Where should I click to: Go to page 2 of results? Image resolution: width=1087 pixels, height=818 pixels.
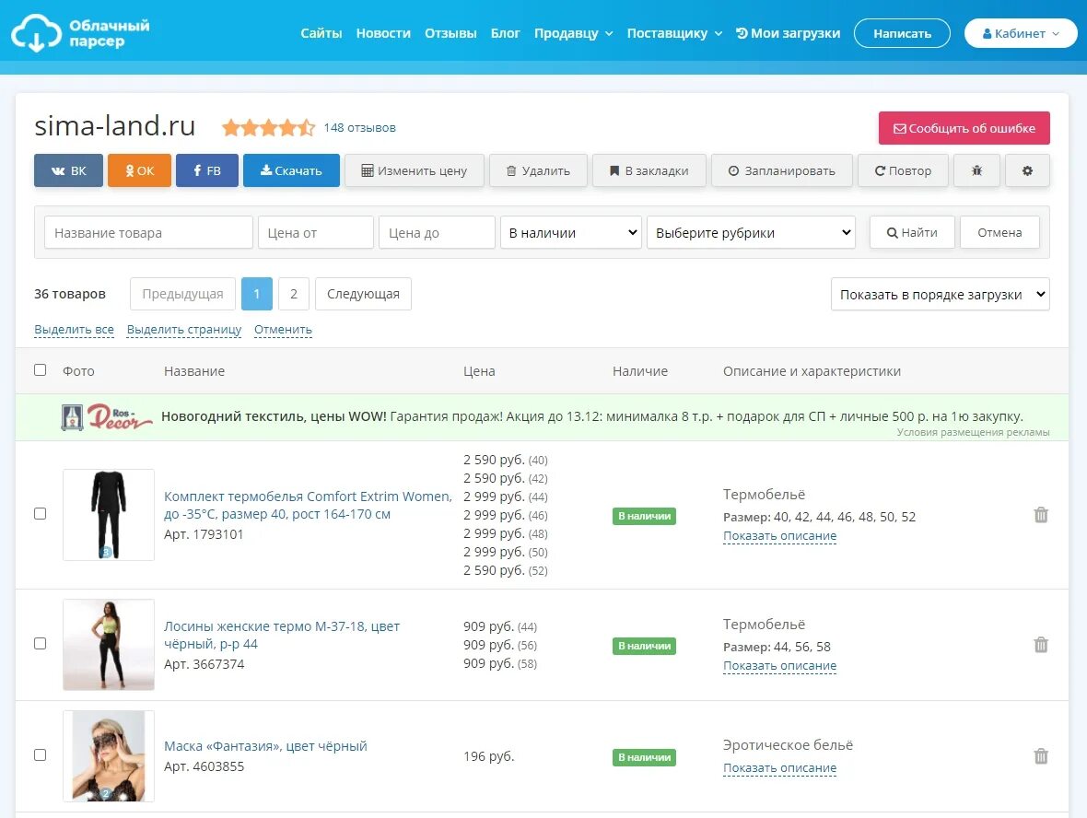pos(294,294)
